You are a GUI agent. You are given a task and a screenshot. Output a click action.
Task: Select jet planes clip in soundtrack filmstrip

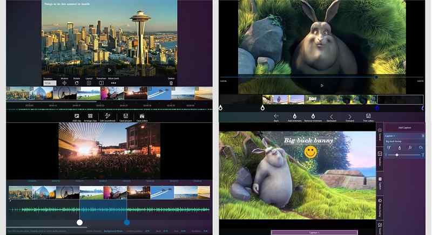162,192
